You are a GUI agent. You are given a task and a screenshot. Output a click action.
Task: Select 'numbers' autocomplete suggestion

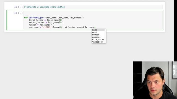tap(98, 37)
